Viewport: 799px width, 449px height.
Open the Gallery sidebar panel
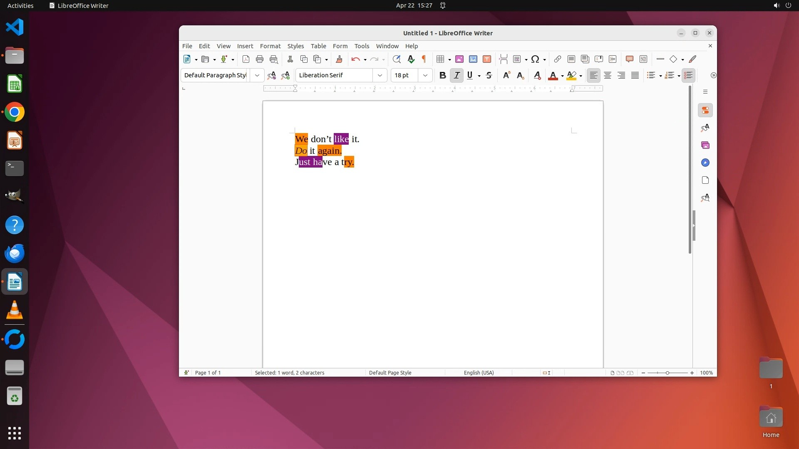[705, 145]
